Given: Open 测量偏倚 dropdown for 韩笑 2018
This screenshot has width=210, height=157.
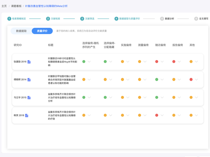Looking at the screenshot, I should [x=145, y=115].
